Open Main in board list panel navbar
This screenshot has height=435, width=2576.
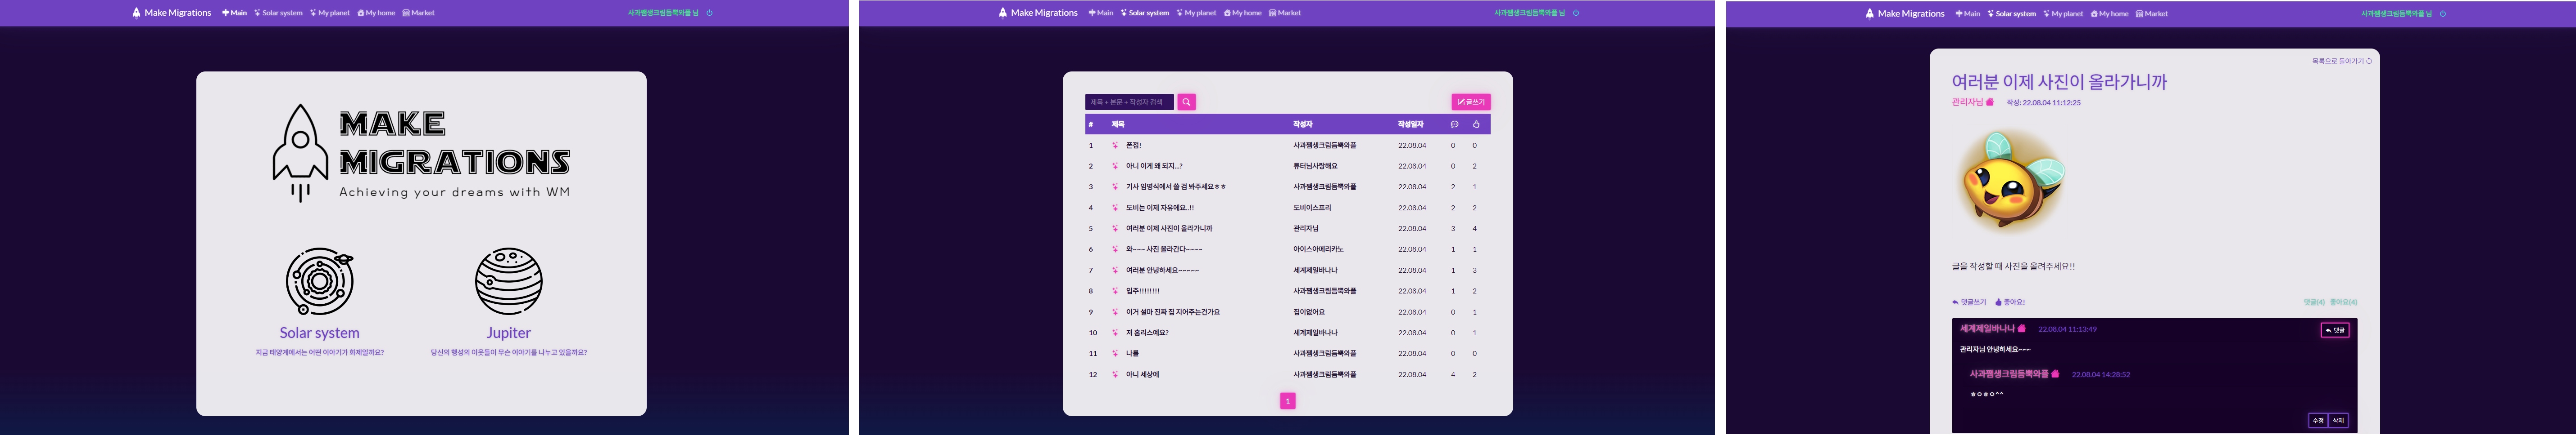coord(1101,13)
